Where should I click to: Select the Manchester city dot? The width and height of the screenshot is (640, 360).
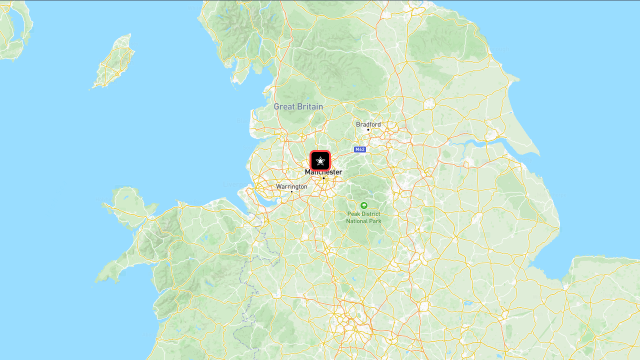point(323,178)
